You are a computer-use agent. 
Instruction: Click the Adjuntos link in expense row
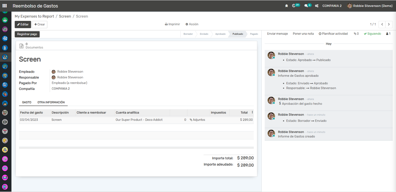coord(197,120)
